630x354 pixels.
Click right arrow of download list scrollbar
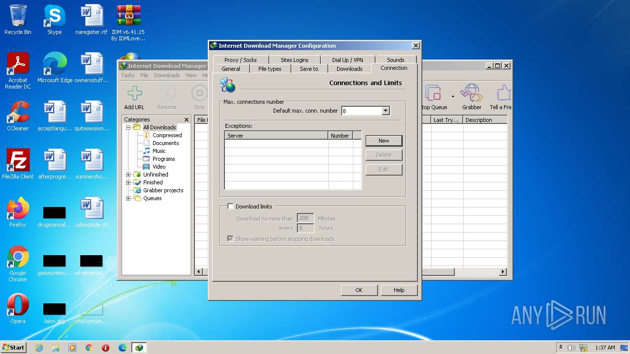[x=503, y=272]
